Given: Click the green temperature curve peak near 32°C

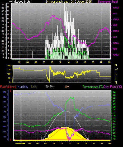Looking at the screenshot, I should pos(70,97).
